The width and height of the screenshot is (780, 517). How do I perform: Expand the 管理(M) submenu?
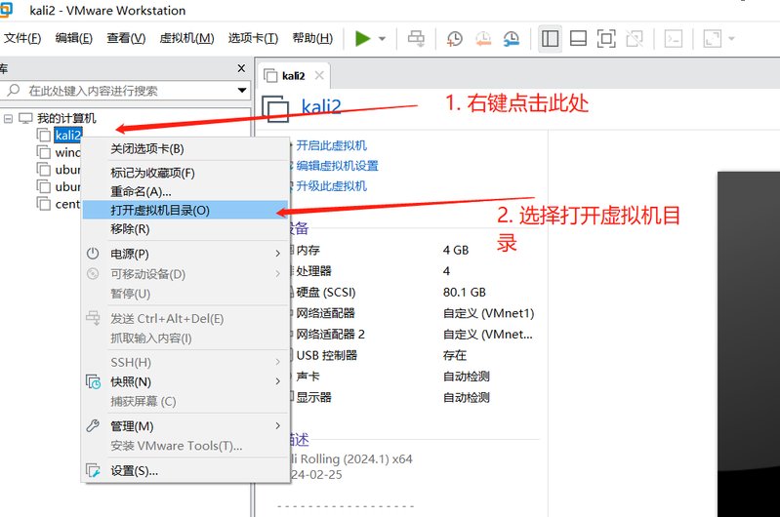pyautogui.click(x=185, y=426)
